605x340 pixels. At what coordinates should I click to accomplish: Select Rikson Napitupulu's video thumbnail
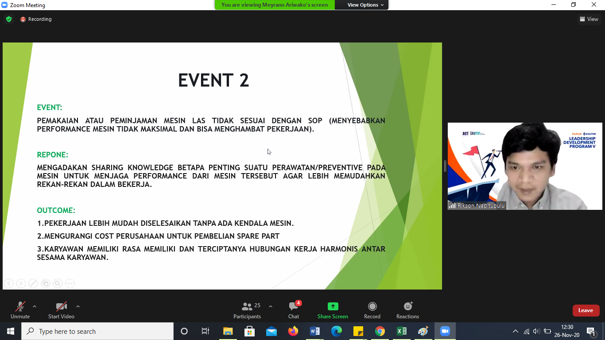coord(525,166)
